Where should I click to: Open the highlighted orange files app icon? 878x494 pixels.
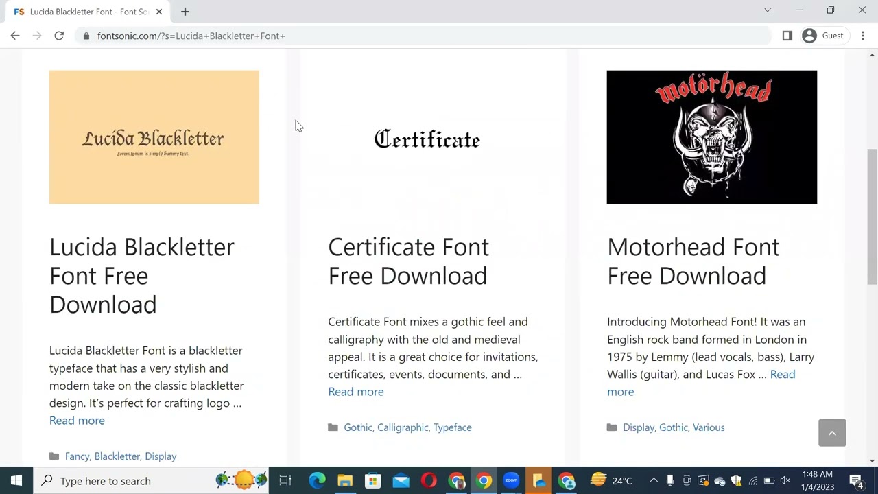pyautogui.click(x=539, y=481)
